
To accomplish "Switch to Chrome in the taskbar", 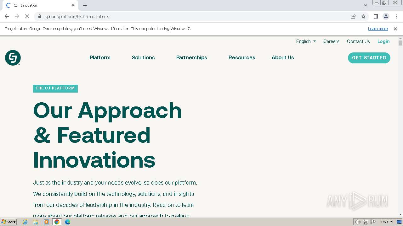I will pos(57,222).
